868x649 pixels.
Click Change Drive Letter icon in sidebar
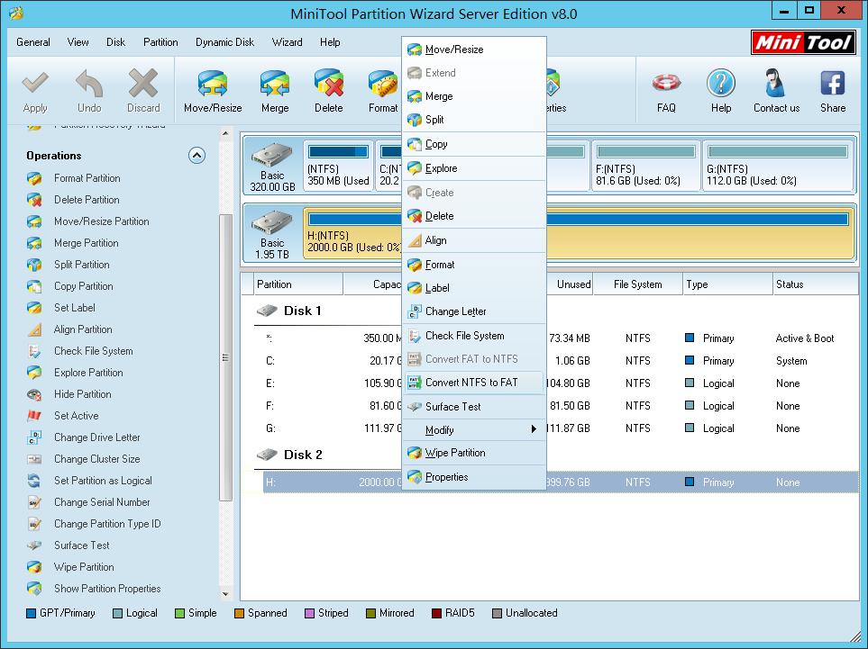click(34, 437)
